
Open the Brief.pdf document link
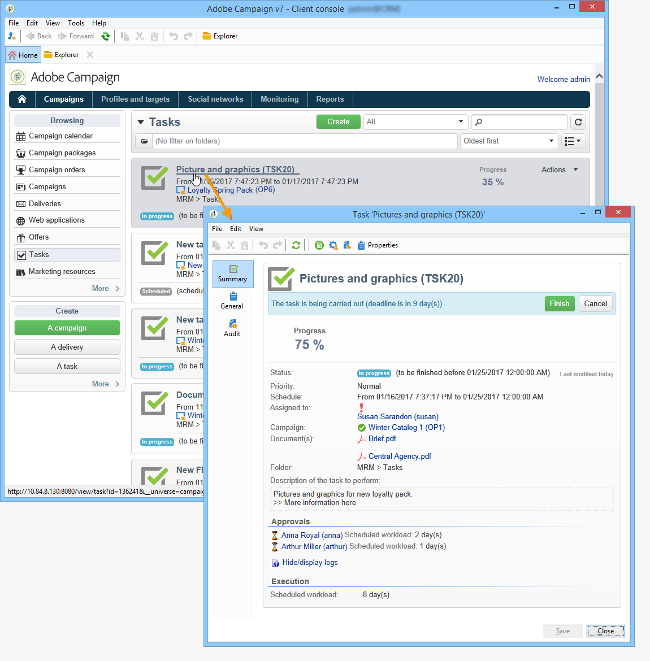tap(382, 439)
